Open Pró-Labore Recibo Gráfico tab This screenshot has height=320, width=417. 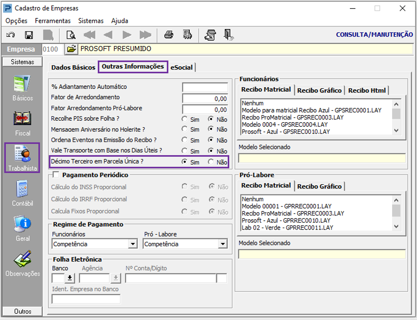click(319, 187)
